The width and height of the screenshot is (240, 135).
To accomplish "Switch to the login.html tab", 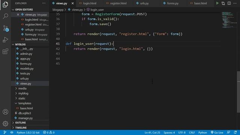I will coord(90,3).
